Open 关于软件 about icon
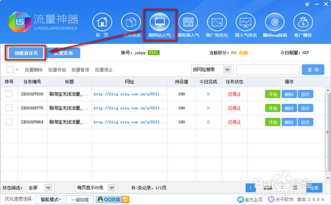The image size is (331, 205). [271, 200]
